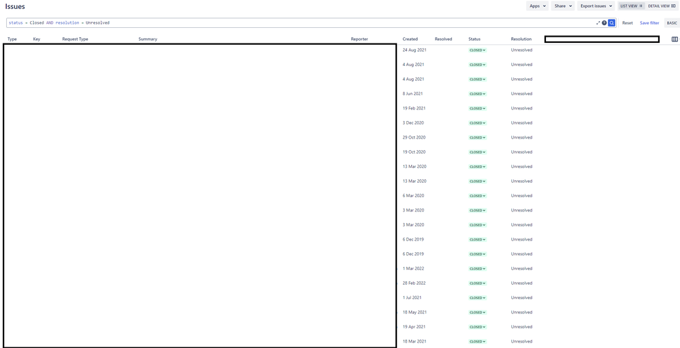Open the Share dropdown
This screenshot has height=348, width=680.
(563, 6)
